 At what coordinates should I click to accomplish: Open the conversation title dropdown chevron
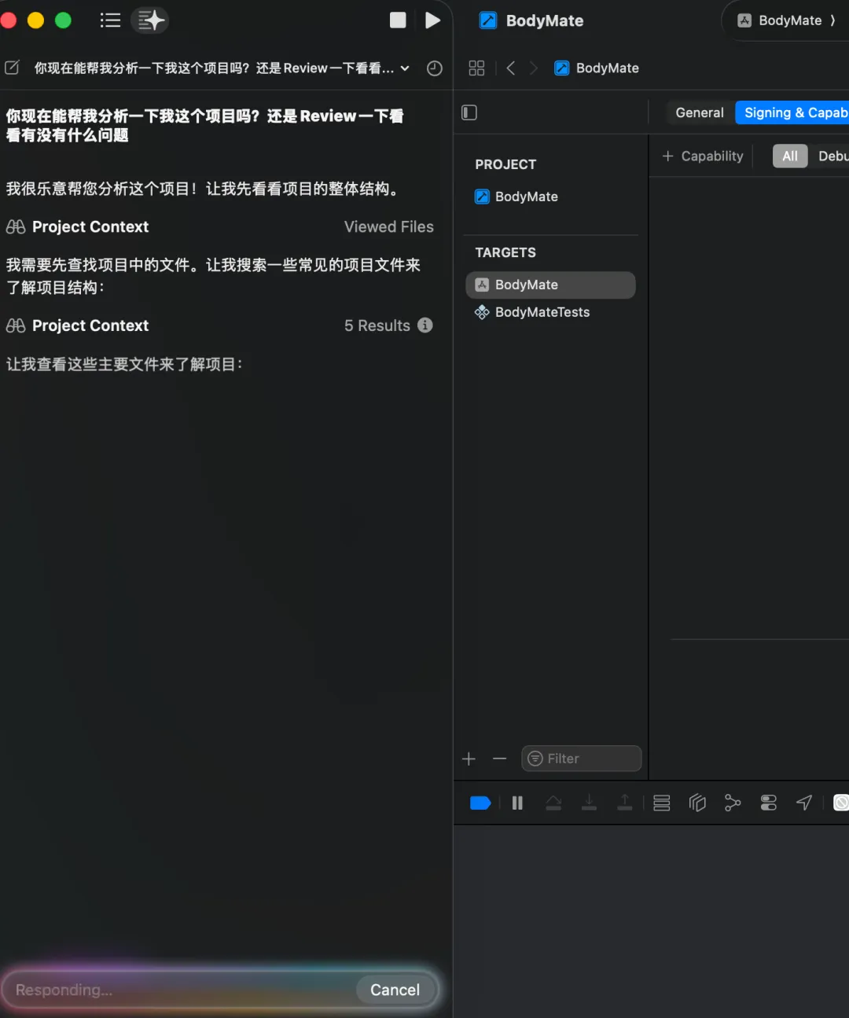(405, 68)
